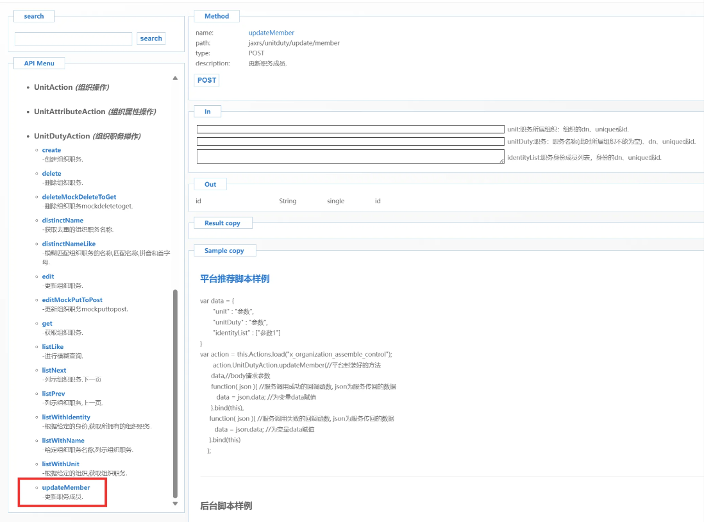The image size is (704, 522).
Task: Focus the unitDuty parameter input
Action: point(350,142)
